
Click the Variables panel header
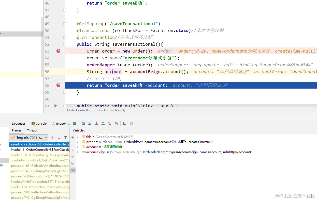[79, 130]
